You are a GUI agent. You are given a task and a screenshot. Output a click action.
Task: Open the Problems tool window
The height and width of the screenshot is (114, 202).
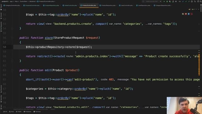[x=27, y=112]
